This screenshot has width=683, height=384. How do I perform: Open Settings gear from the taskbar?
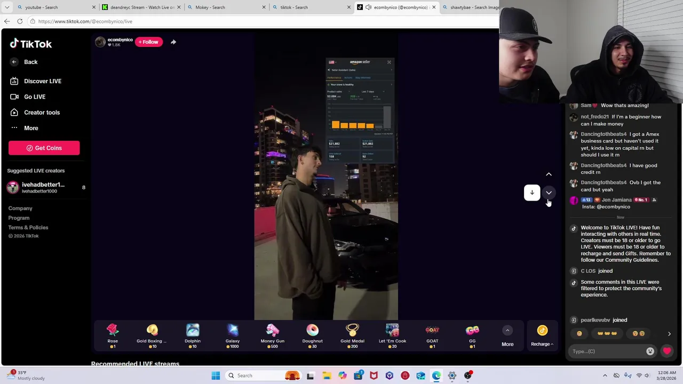[x=452, y=375]
